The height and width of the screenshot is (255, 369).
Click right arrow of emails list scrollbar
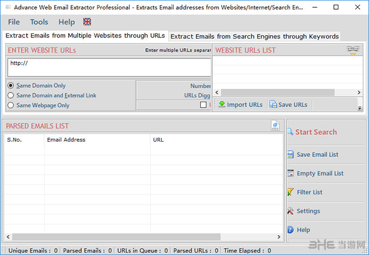[x=279, y=237]
